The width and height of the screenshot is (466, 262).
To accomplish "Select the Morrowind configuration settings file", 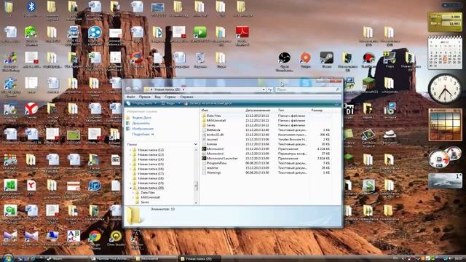I will click(215, 154).
